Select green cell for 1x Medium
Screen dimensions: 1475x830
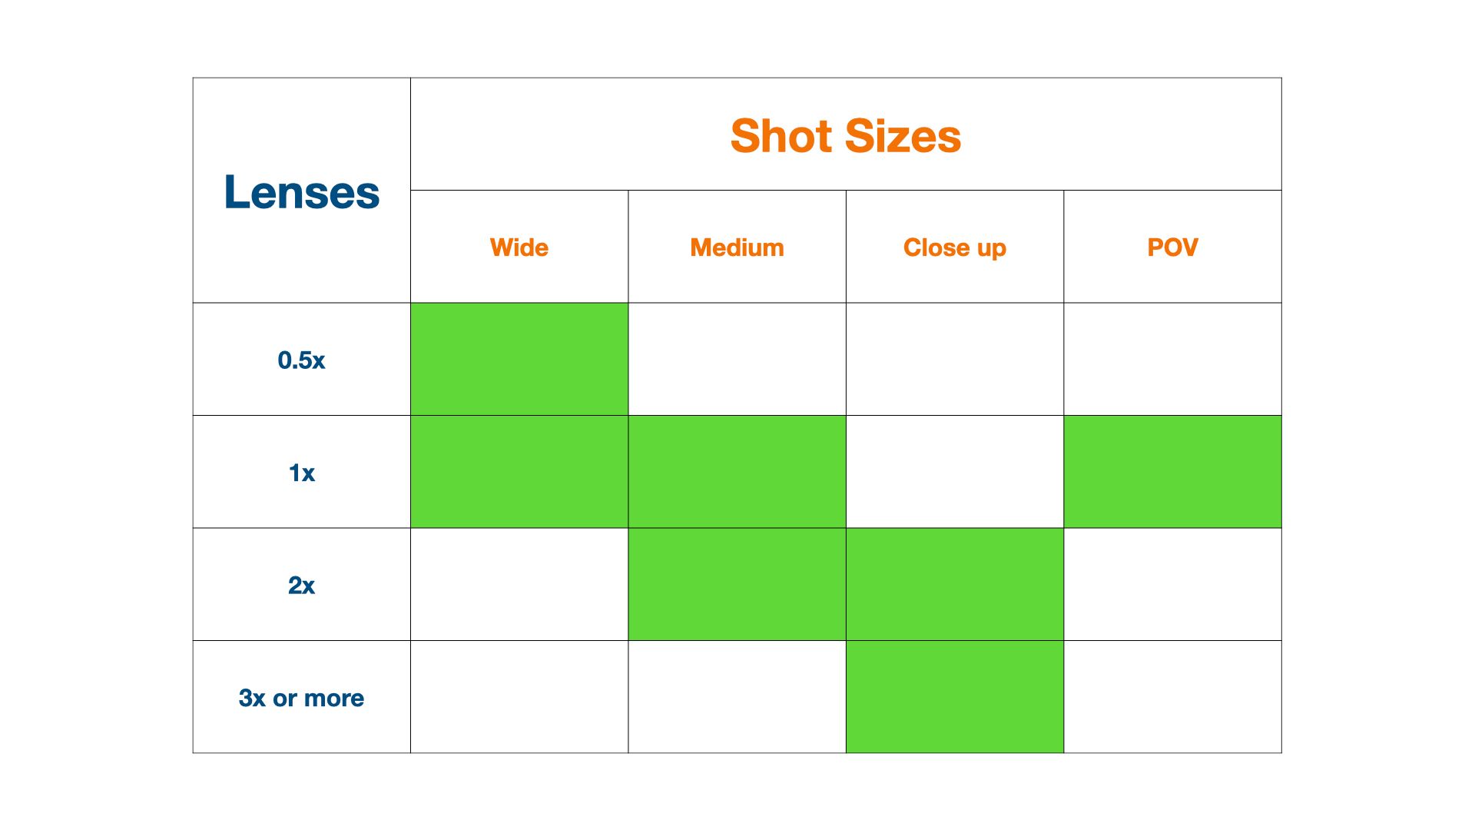click(x=737, y=472)
